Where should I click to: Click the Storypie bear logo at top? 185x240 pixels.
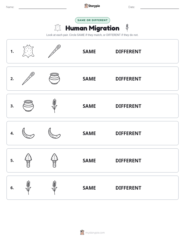coord(86,6)
